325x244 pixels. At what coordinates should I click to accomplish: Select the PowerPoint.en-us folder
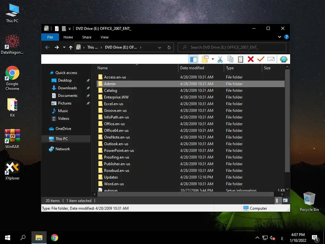190,150
